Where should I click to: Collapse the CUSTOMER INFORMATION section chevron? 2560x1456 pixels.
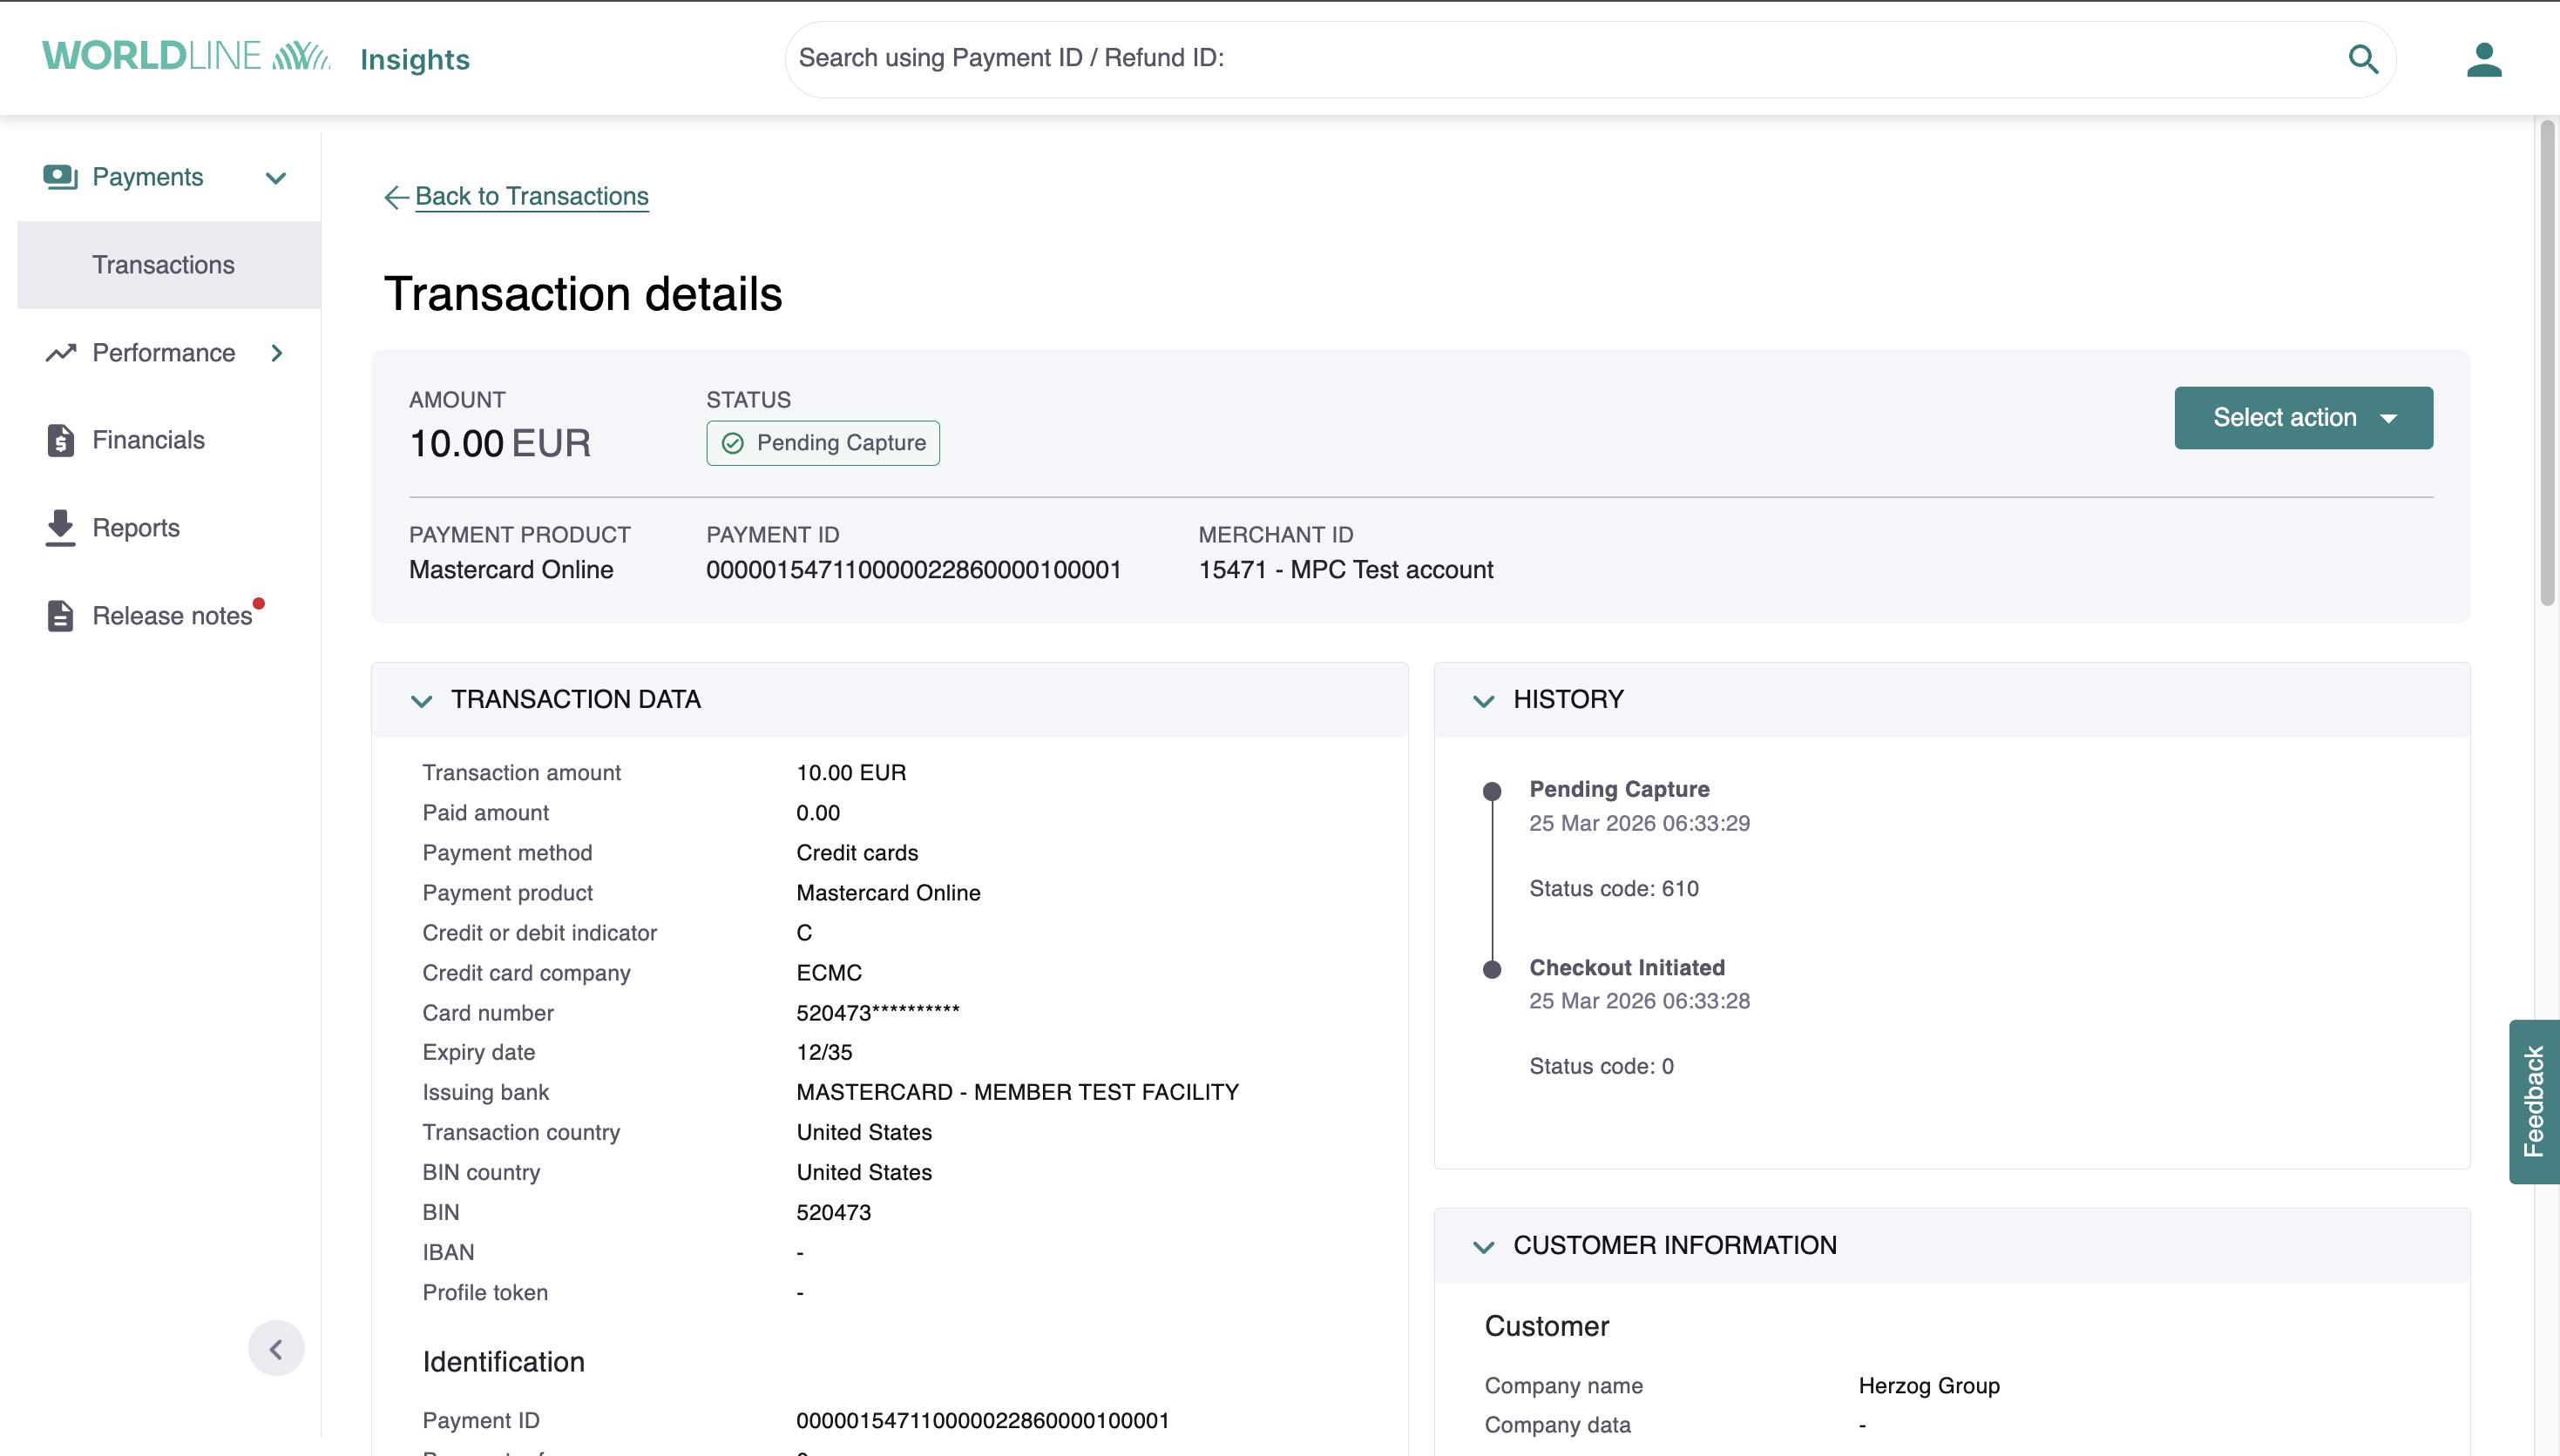click(1484, 1247)
